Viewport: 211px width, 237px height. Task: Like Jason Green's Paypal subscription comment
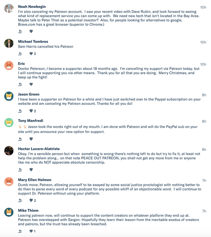(31, 111)
